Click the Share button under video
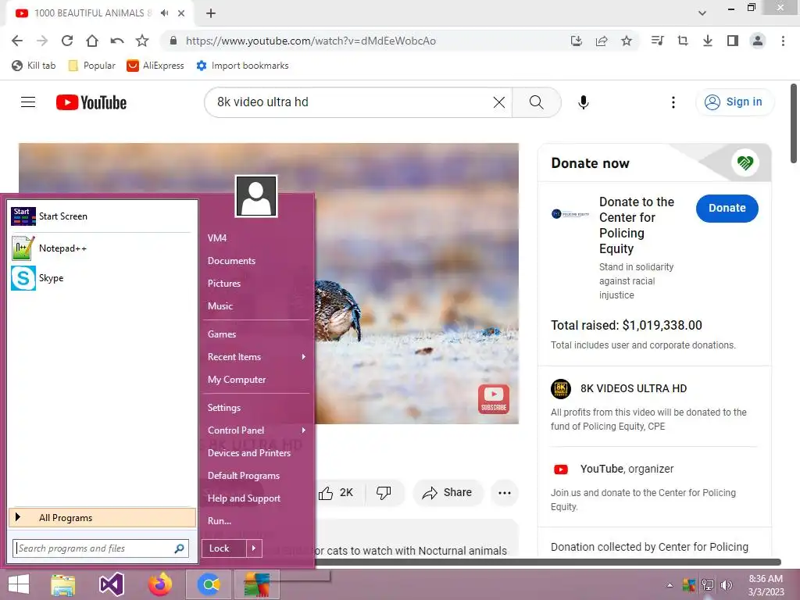The width and height of the screenshot is (800, 600). click(x=448, y=493)
